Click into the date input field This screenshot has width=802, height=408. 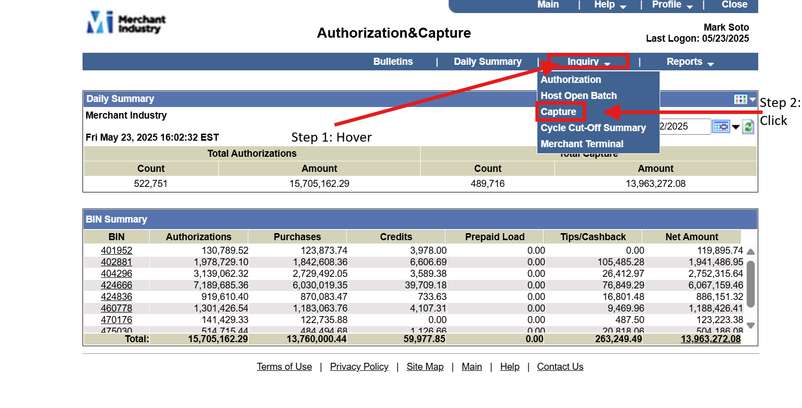685,127
